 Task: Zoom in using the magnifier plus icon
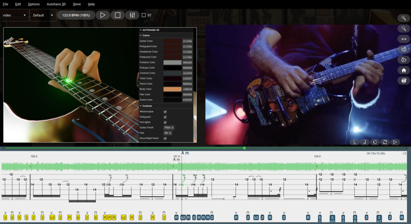pyautogui.click(x=404, y=18)
